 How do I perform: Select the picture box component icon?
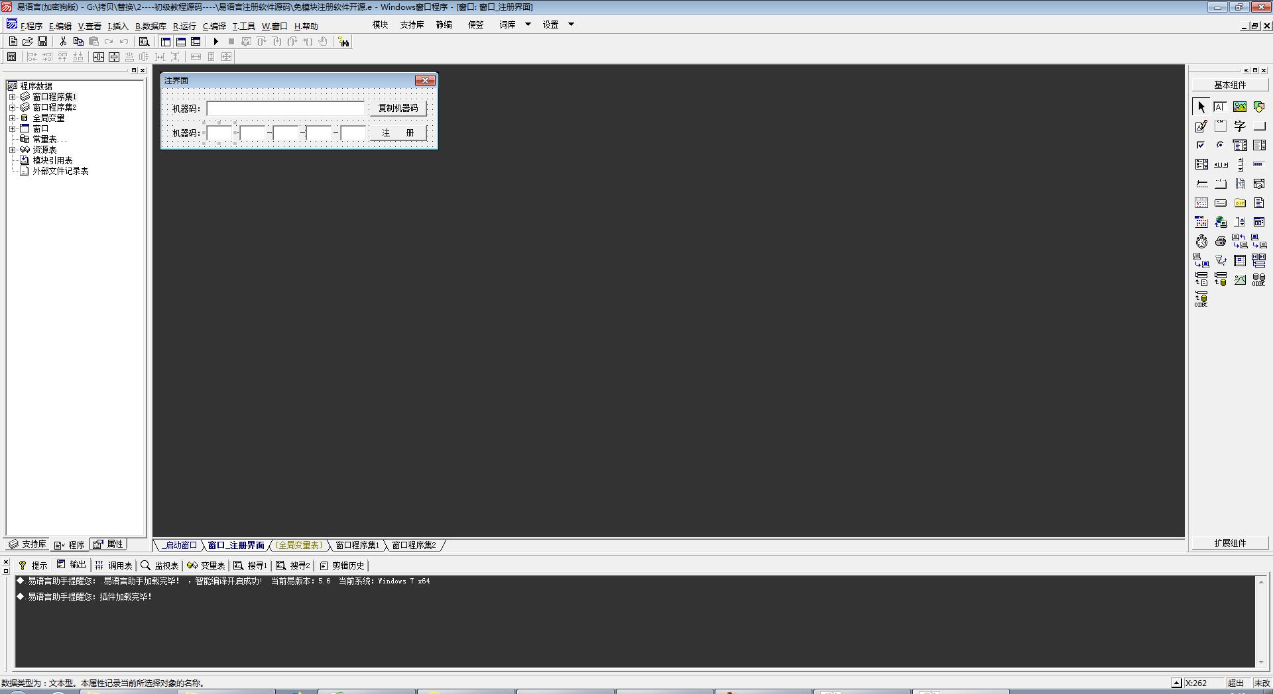[1239, 107]
